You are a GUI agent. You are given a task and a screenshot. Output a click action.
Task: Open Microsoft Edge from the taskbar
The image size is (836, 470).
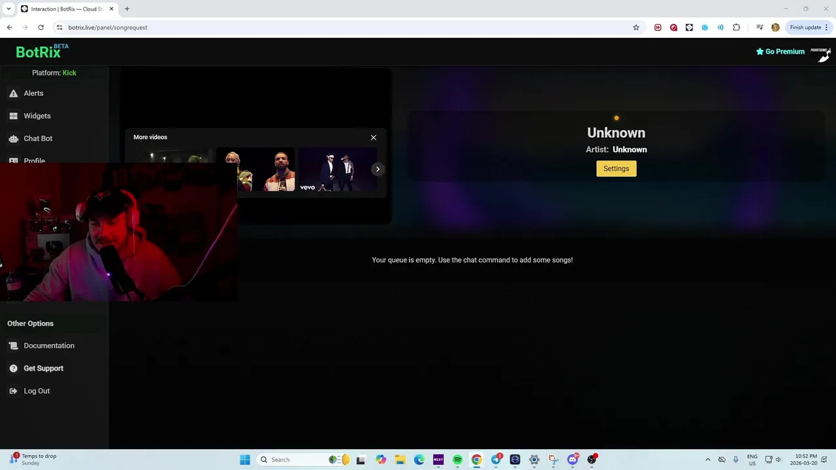[x=419, y=460]
